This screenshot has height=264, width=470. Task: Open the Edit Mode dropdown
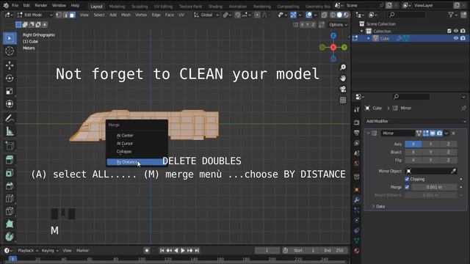[35, 15]
